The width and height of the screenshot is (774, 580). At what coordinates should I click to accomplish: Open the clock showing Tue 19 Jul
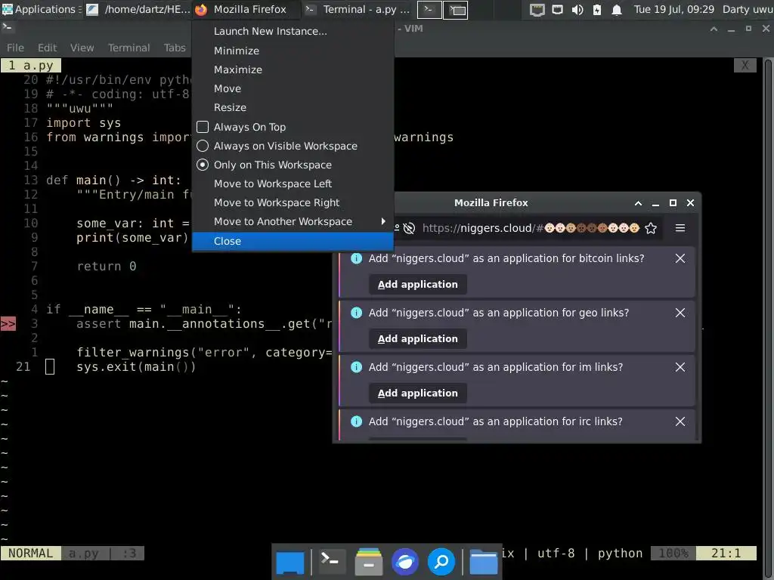673,9
